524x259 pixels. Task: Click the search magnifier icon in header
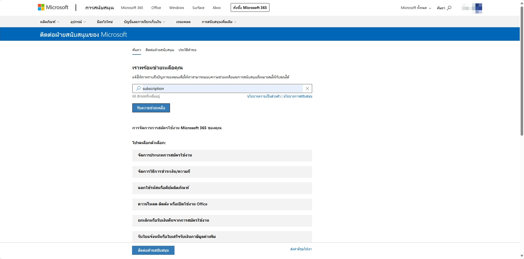pyautogui.click(x=449, y=8)
